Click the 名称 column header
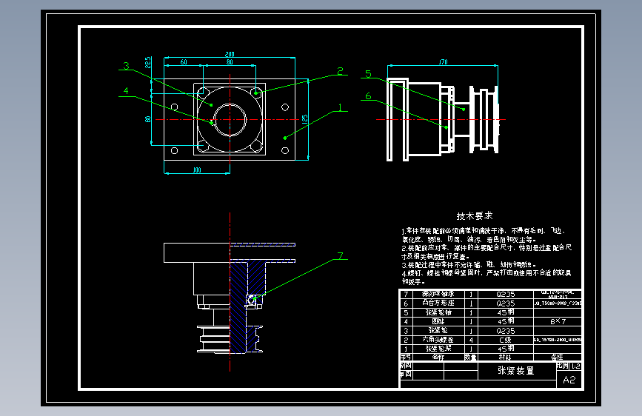Screen dimensions: 642x416 pos(438,357)
